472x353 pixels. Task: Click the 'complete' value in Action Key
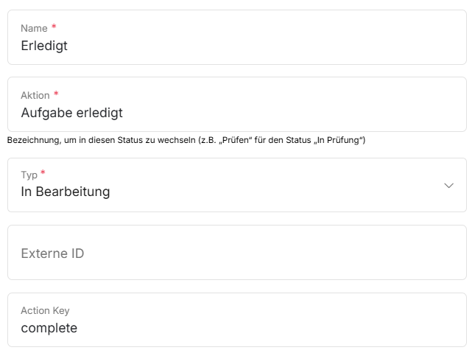click(49, 328)
